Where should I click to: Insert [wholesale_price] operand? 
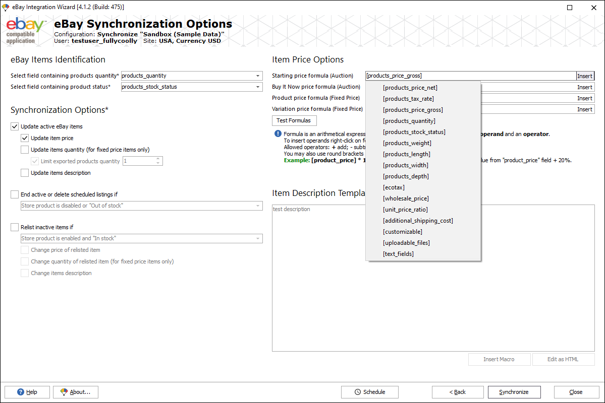pyautogui.click(x=423, y=198)
